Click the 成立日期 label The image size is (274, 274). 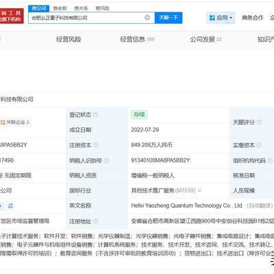pyautogui.click(x=80, y=130)
